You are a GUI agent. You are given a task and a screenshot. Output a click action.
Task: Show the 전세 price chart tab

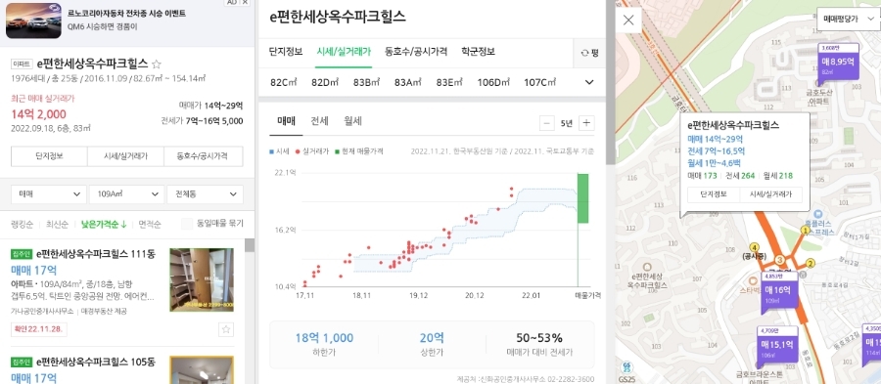[x=319, y=121]
